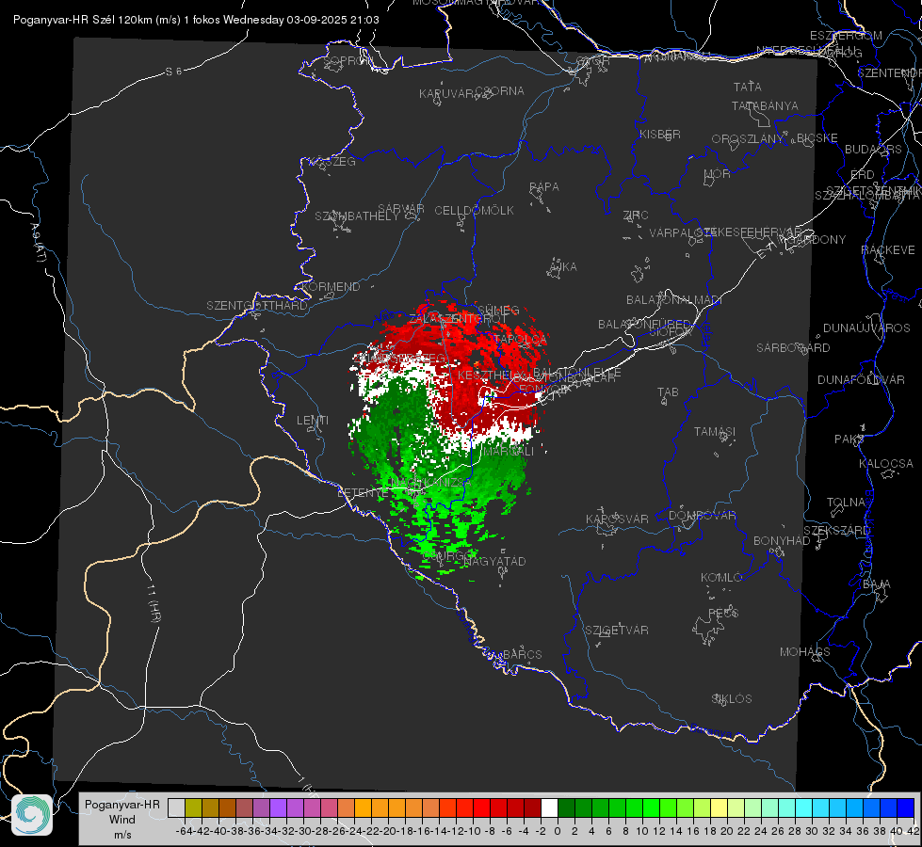Click the PAKS city label
This screenshot has height=847, width=922.
click(849, 439)
